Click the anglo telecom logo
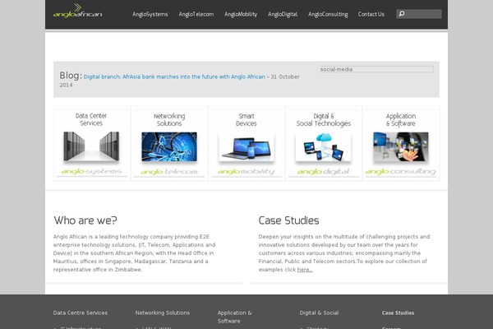Screen dimensions: 493x329 169,172
